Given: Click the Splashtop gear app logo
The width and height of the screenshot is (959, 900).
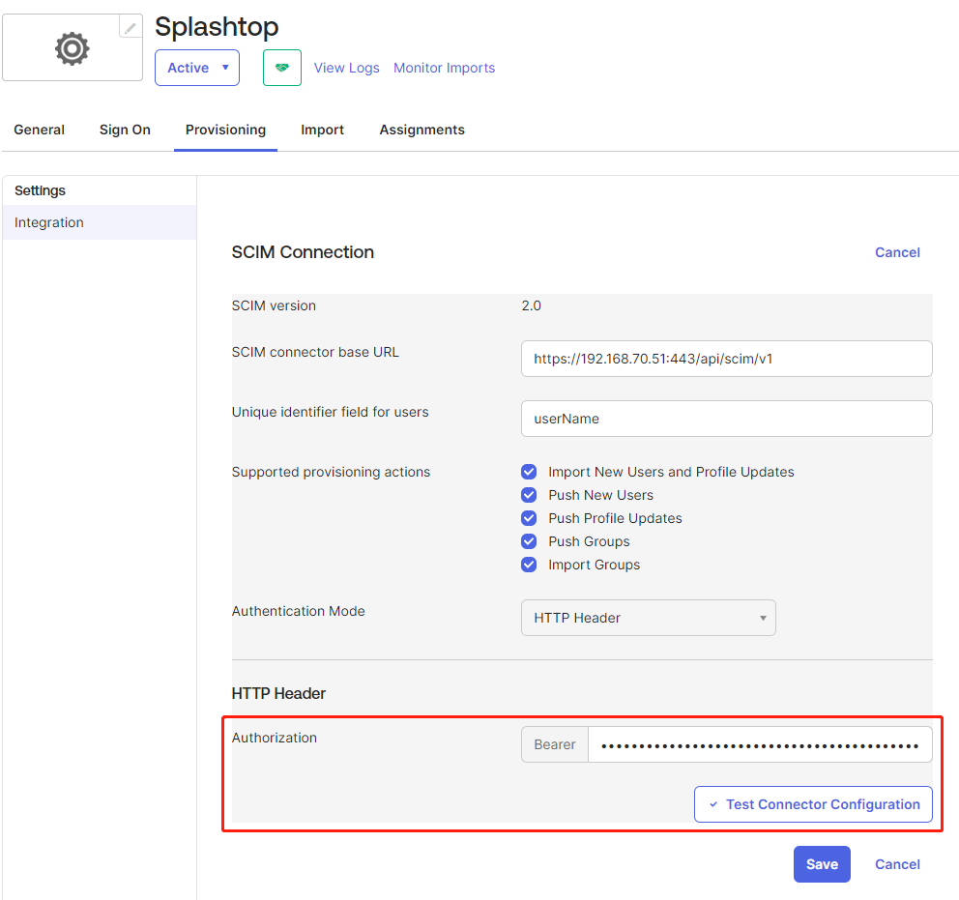Looking at the screenshot, I should [73, 48].
